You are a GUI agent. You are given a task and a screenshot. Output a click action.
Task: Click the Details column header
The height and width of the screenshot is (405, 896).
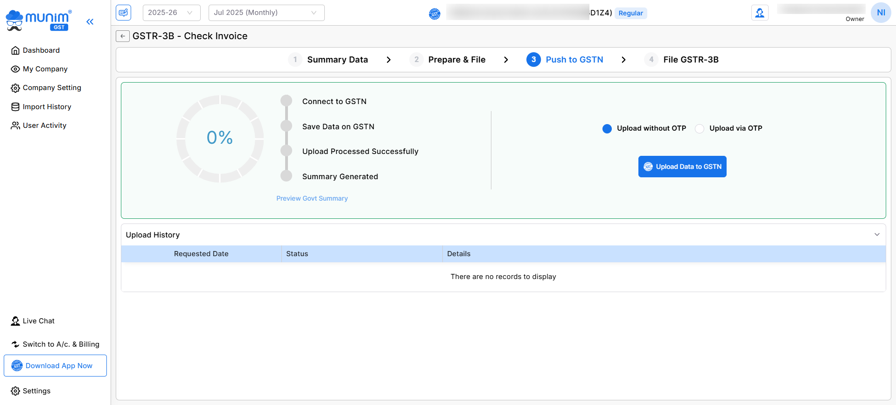[x=664, y=254]
